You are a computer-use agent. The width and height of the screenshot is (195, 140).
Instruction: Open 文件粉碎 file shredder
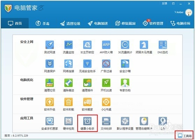(106, 124)
